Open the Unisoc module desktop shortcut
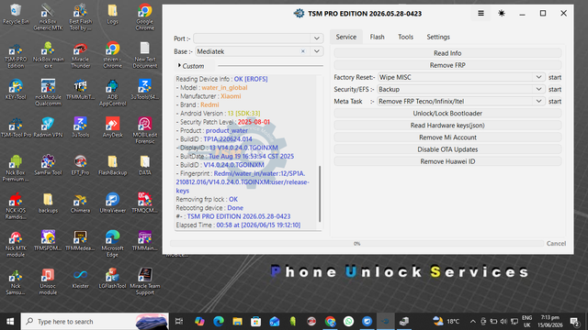 (x=48, y=281)
